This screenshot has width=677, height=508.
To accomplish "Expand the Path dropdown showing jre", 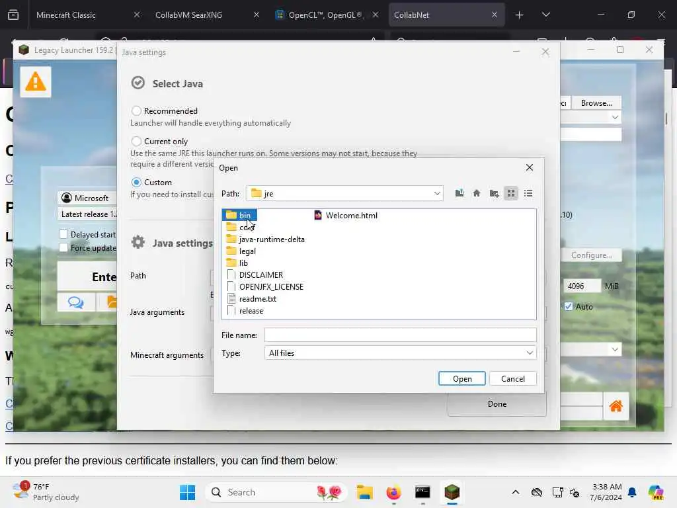I will click(x=344, y=193).
